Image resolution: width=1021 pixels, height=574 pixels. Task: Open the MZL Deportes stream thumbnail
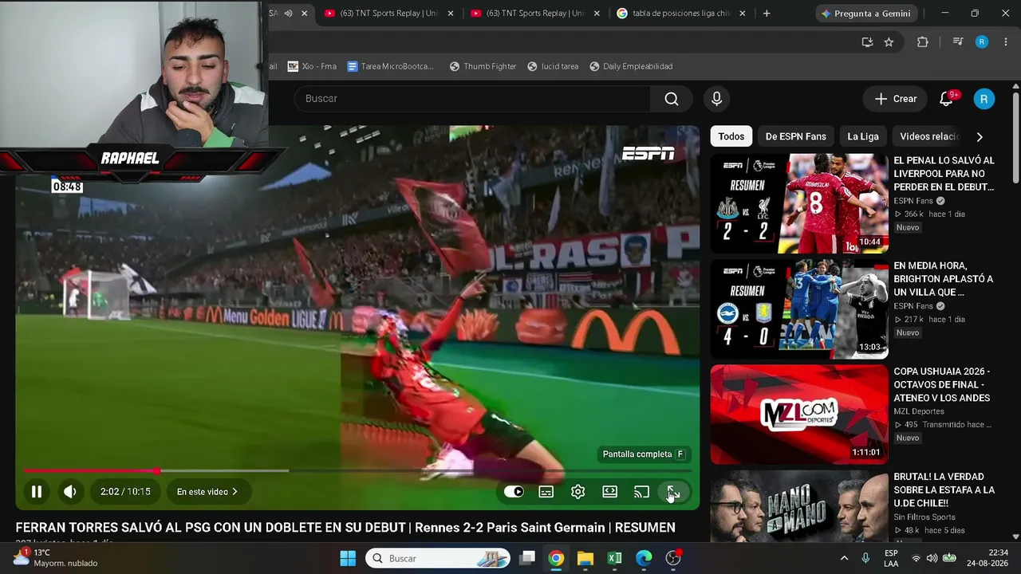pos(799,415)
